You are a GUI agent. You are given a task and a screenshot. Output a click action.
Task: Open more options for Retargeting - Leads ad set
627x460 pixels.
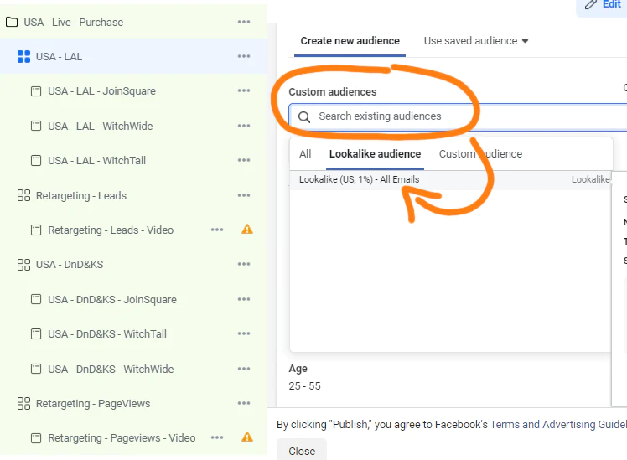click(x=244, y=195)
